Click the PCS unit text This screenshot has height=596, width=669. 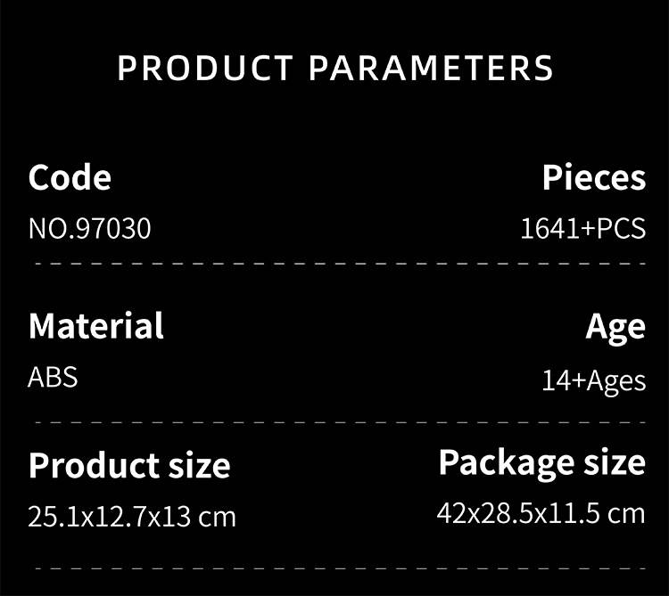[x=621, y=229]
